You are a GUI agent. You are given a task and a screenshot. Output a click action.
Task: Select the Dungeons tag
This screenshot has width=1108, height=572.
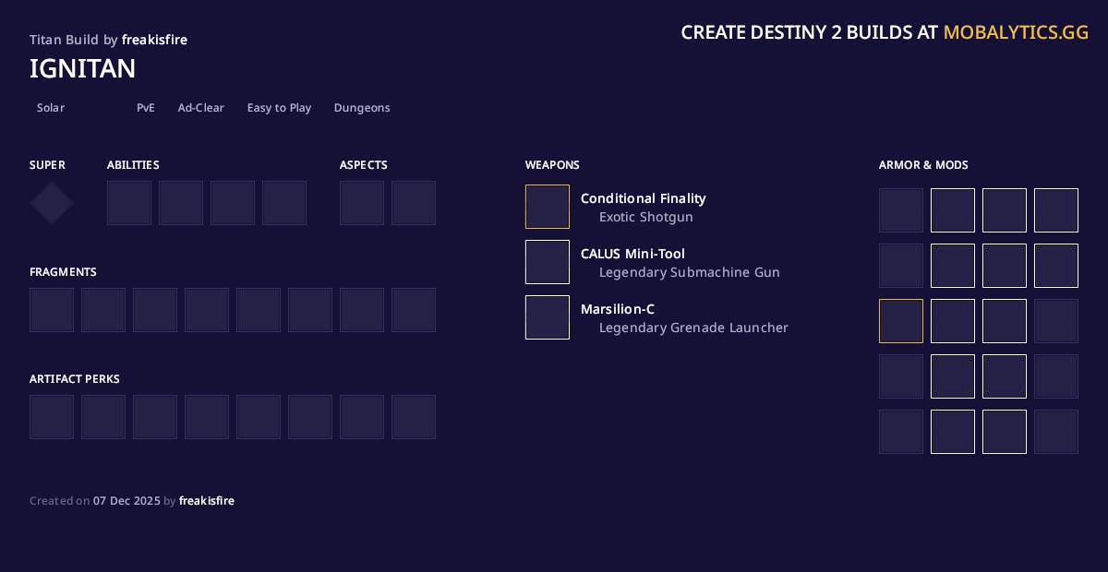click(x=362, y=108)
